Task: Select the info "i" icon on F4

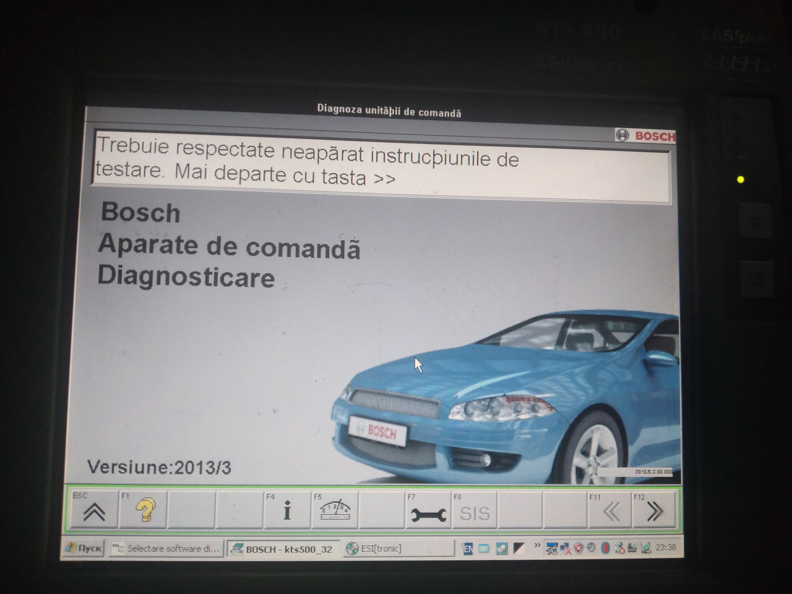Action: (286, 511)
